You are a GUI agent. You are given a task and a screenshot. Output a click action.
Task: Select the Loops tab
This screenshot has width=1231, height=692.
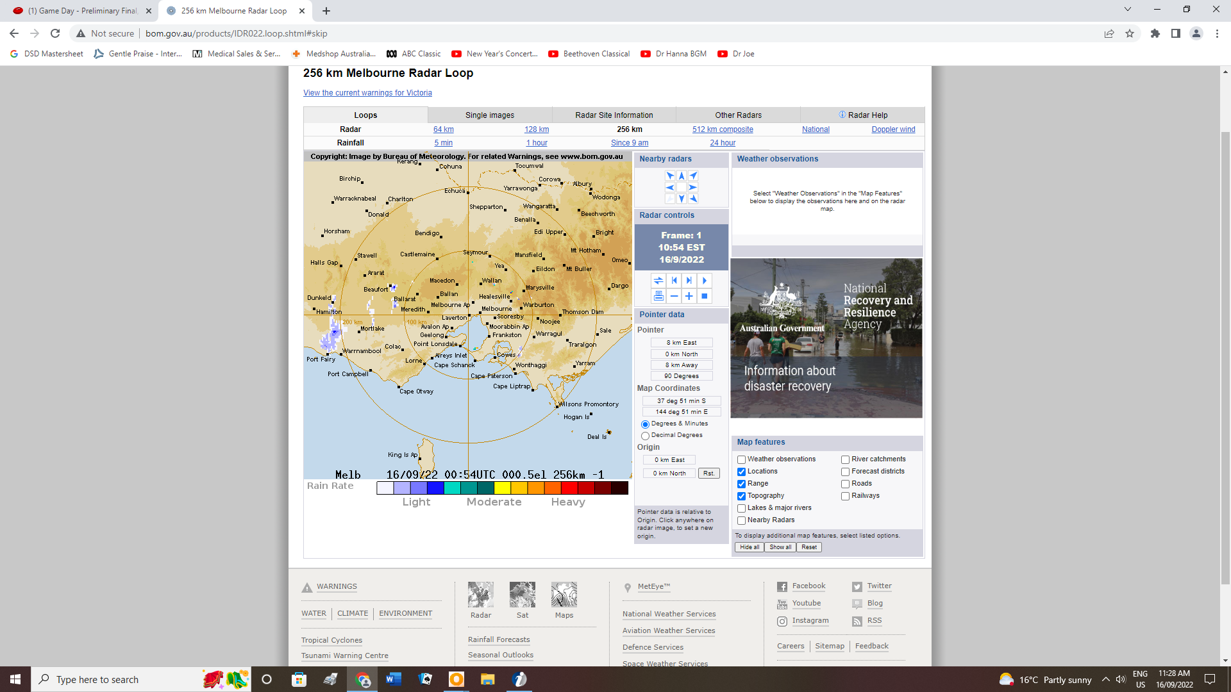pos(365,115)
